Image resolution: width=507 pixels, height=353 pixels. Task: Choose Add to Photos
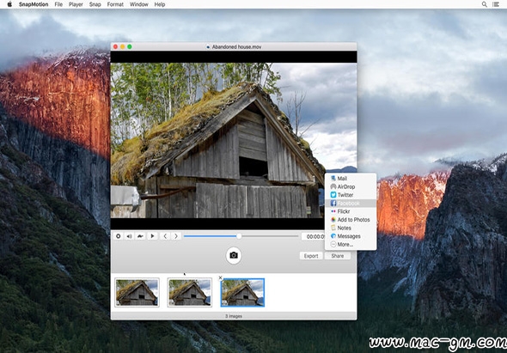pyautogui.click(x=351, y=220)
